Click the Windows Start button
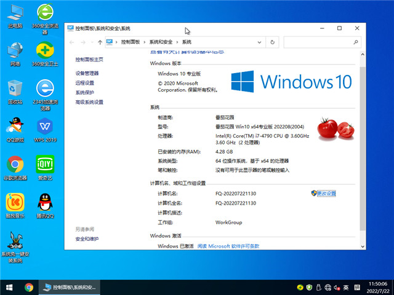 coord(9,287)
